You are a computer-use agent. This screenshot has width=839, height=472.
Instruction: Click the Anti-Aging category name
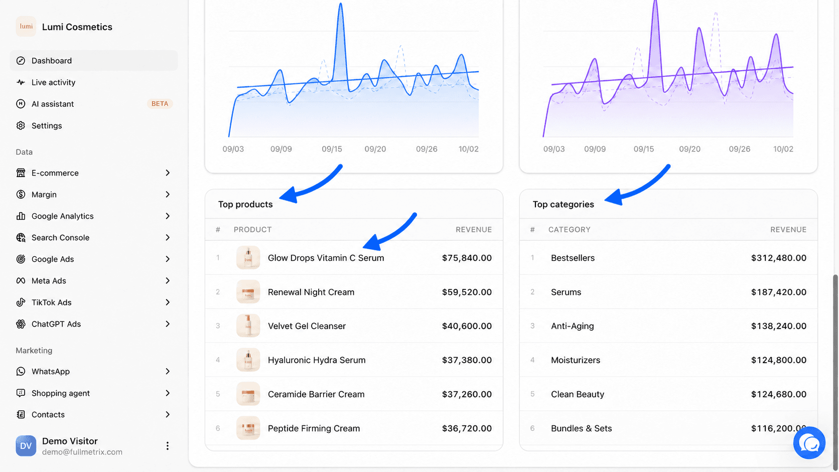click(x=573, y=326)
